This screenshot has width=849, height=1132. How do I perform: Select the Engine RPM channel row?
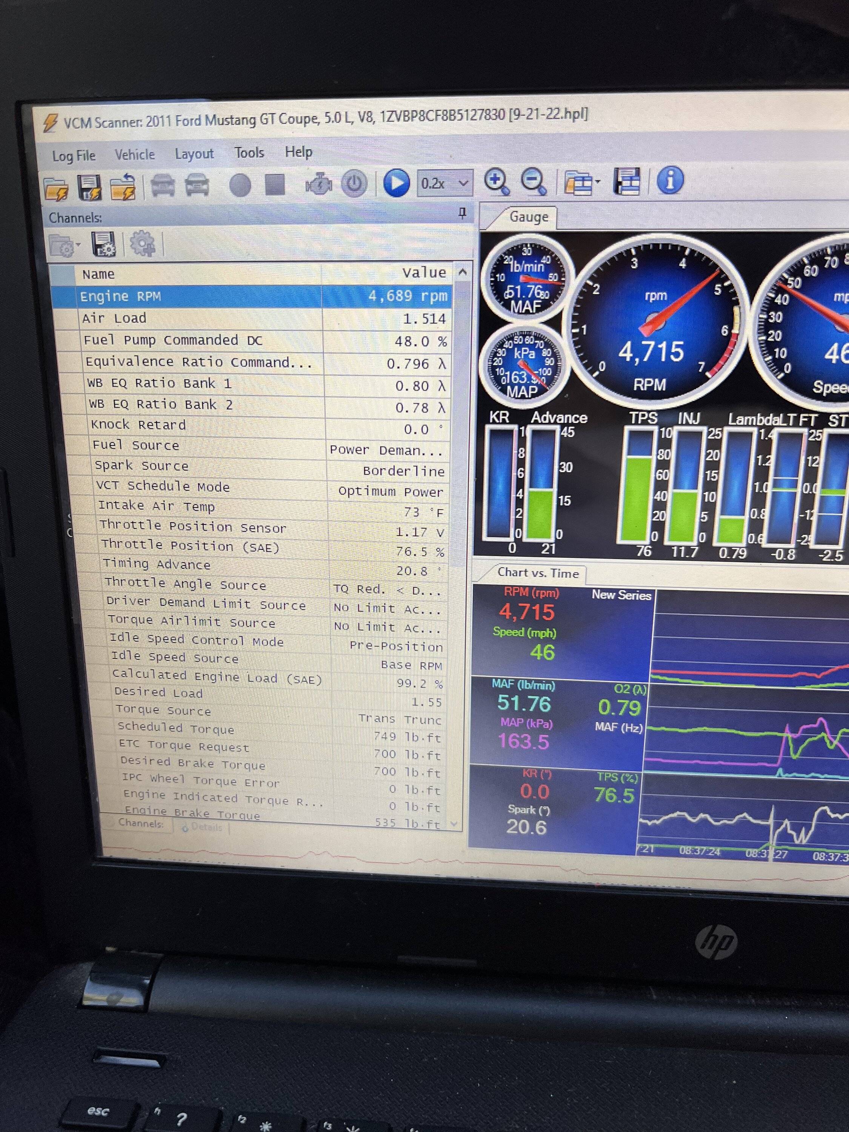coord(251,296)
